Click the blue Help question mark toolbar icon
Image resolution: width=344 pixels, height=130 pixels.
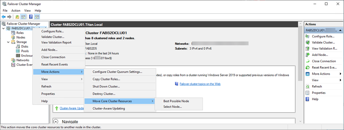(31, 17)
